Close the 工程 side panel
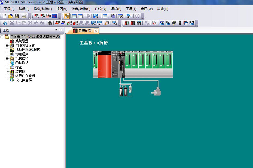The height and width of the screenshot is (168, 253). (60, 30)
